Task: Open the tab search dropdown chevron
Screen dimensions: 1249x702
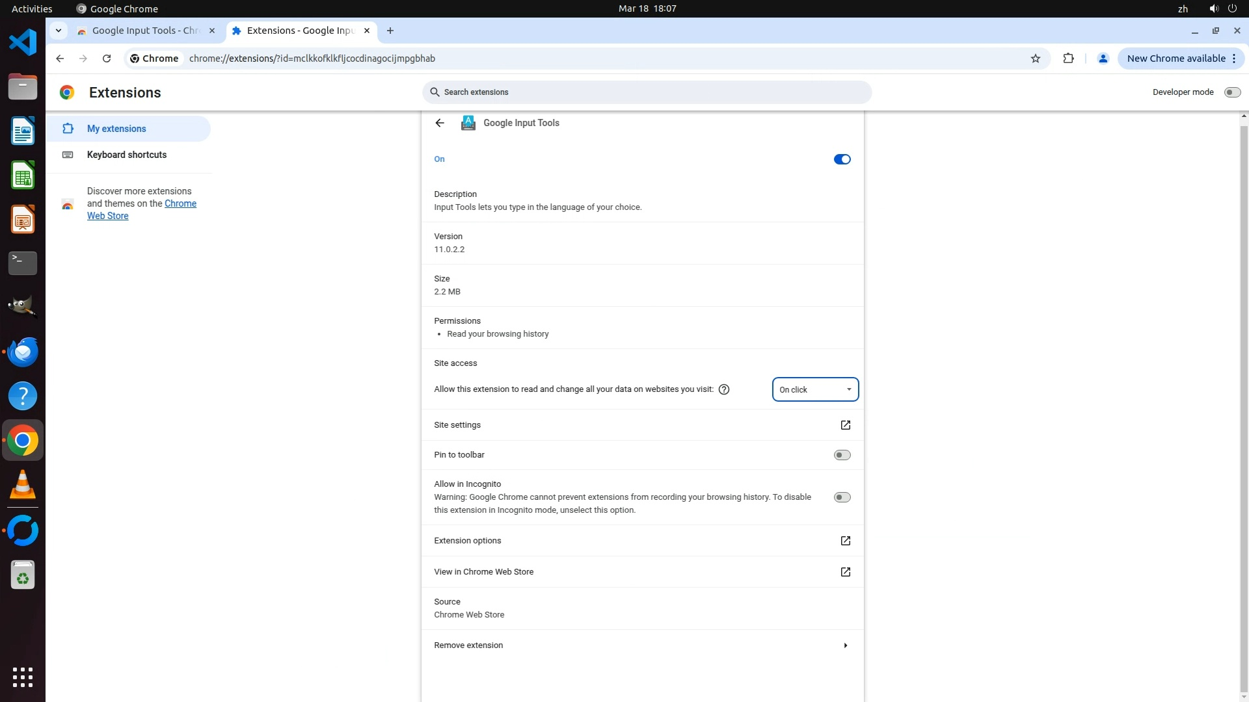Action: 59,31
